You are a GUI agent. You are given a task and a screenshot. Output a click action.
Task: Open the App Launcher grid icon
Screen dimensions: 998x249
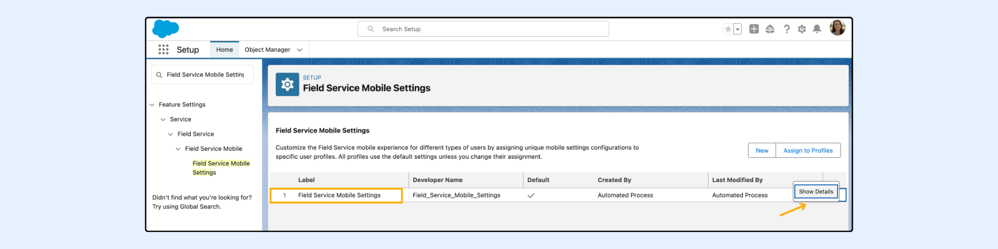(163, 49)
